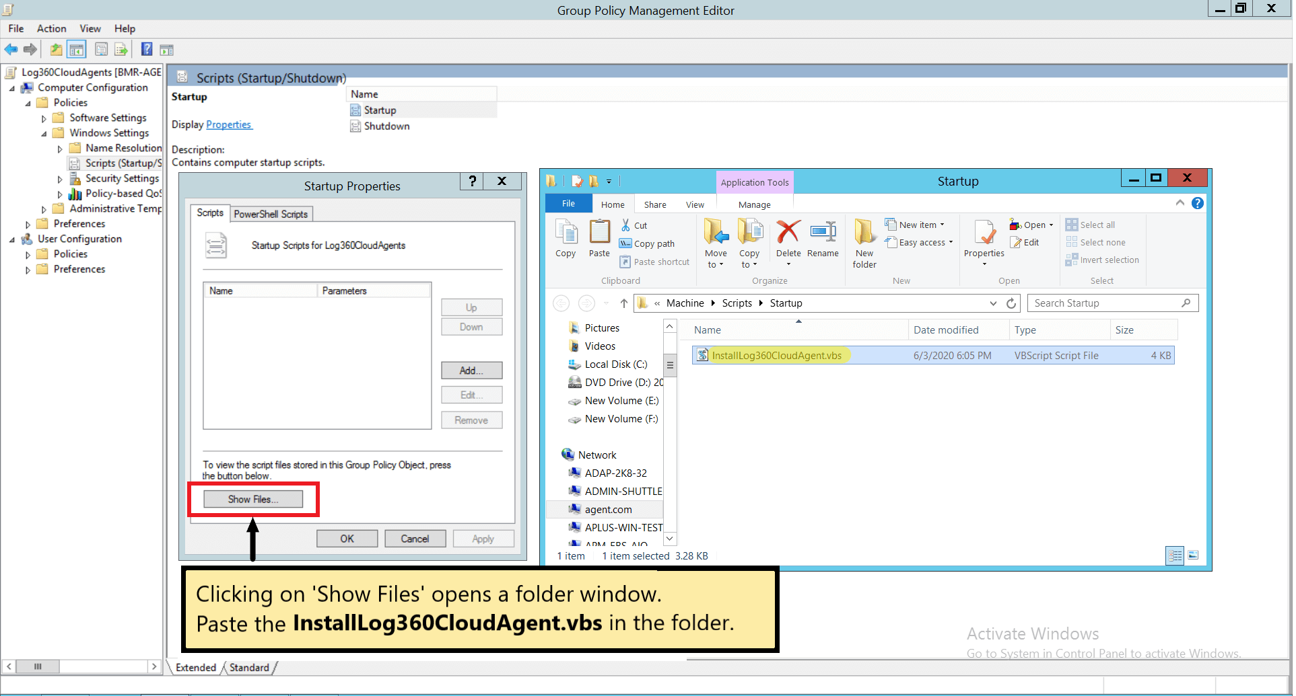Refresh the Explorer address bar location
The width and height of the screenshot is (1296, 696).
click(1011, 303)
